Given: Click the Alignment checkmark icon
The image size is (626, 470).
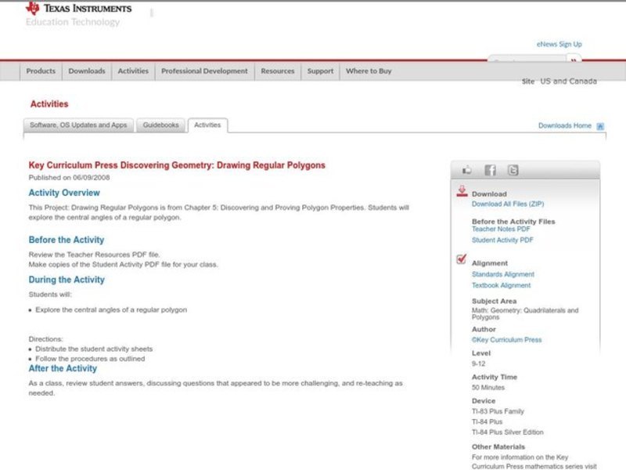Looking at the screenshot, I should click(462, 260).
